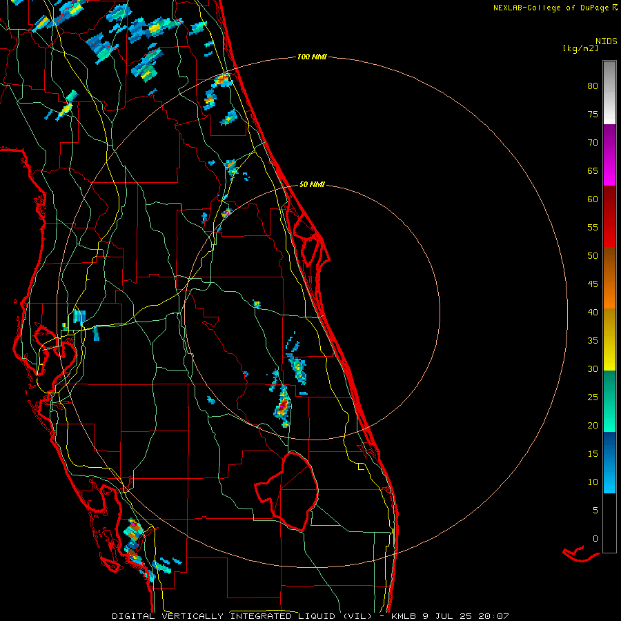The height and width of the screenshot is (621, 621).
Task: Click the 10 value on the color scale
Action: click(x=593, y=482)
